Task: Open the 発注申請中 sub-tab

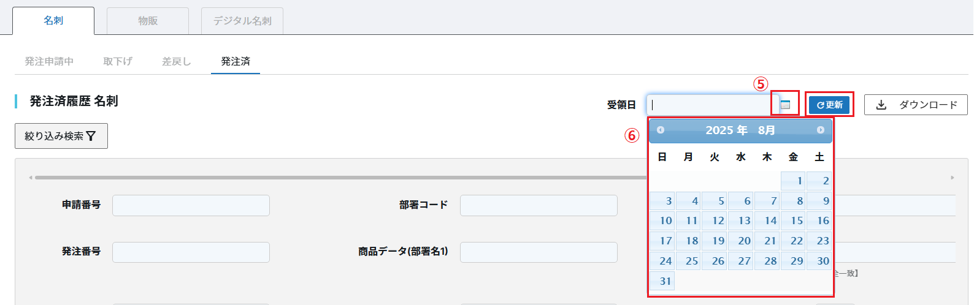Action: click(x=49, y=61)
